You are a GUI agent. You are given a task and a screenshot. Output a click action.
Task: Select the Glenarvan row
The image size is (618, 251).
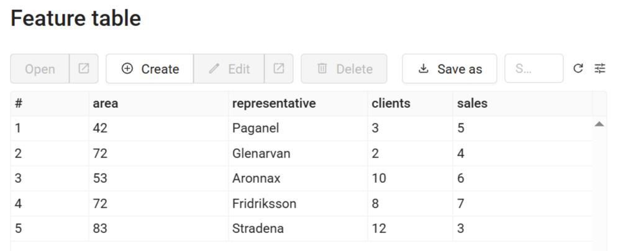click(x=261, y=154)
